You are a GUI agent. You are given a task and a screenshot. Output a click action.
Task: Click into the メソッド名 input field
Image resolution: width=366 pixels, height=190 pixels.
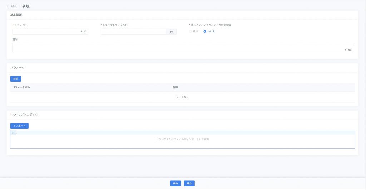(46, 31)
